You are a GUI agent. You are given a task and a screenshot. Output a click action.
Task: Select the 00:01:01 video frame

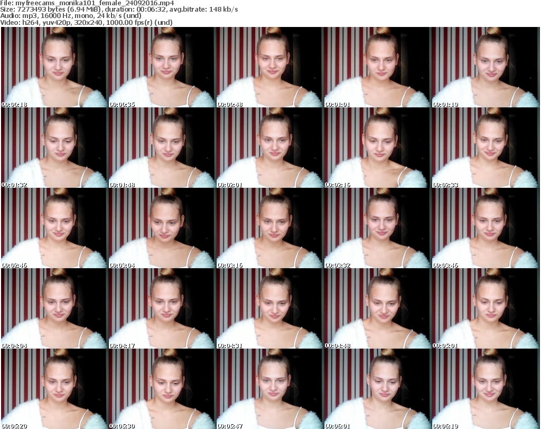pos(377,67)
